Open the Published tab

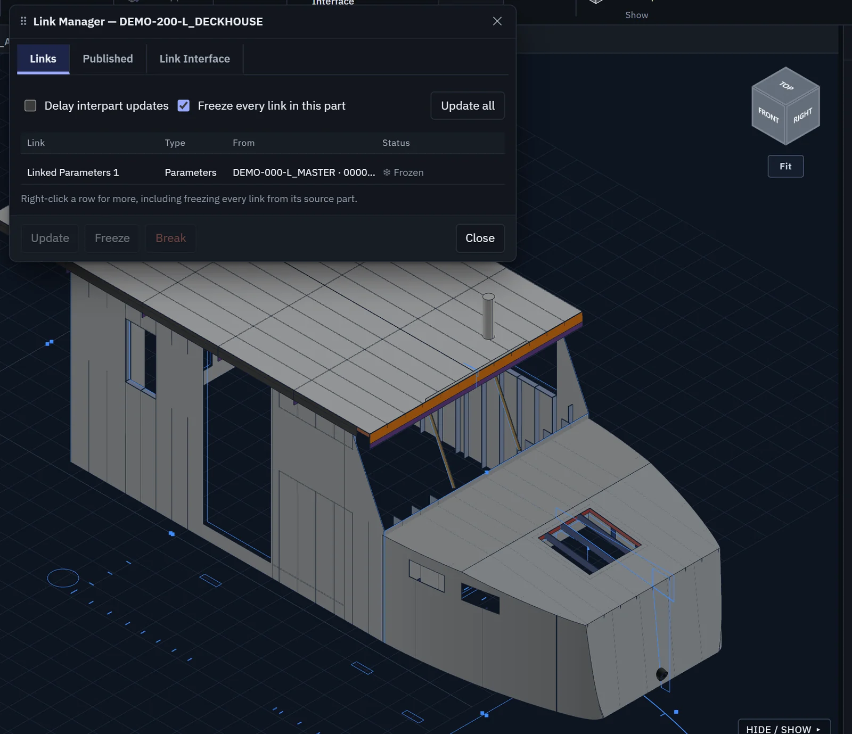pos(108,59)
